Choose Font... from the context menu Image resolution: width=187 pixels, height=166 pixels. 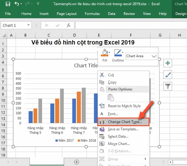(123, 114)
